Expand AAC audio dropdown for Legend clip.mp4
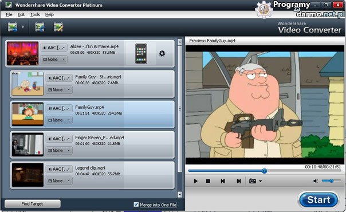Image resolution: width=346 pixels, height=212 pixels. click(59, 169)
